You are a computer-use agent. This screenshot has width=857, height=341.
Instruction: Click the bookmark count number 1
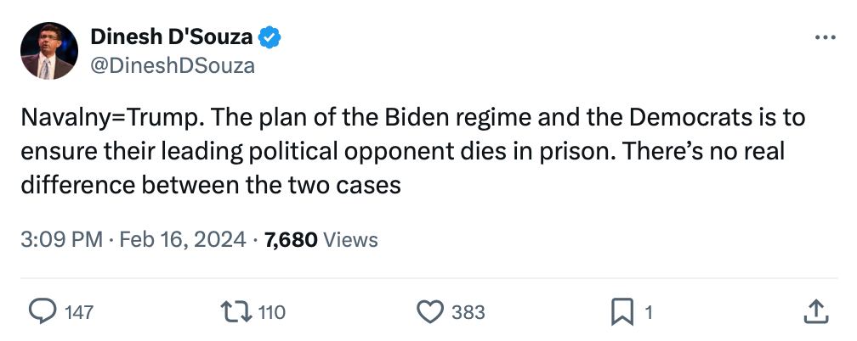(650, 312)
